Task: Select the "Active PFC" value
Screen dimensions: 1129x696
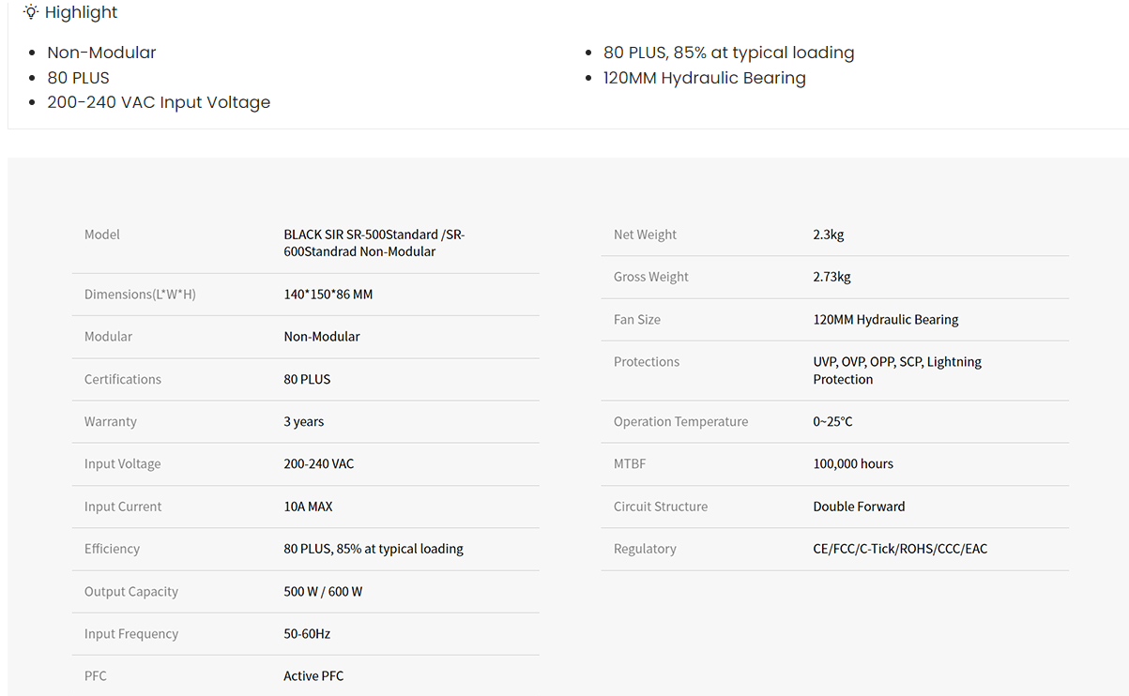Action: pos(313,676)
